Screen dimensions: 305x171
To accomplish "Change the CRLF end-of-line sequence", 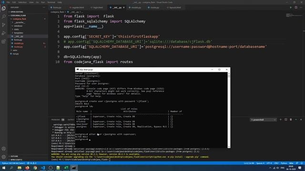I will (276, 163).
